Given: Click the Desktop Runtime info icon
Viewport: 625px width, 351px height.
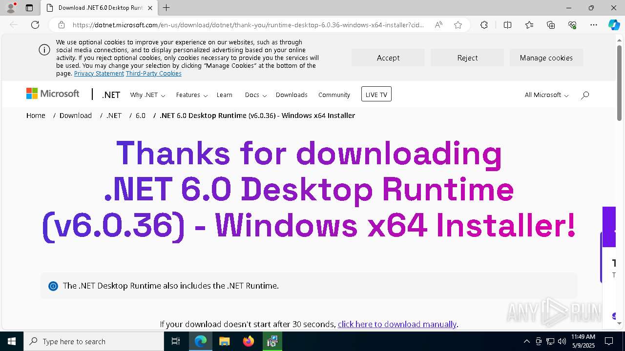Looking at the screenshot, I should pos(53,286).
